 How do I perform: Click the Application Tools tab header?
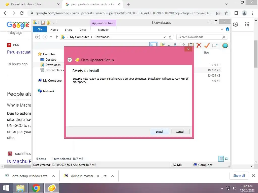(x=103, y=23)
